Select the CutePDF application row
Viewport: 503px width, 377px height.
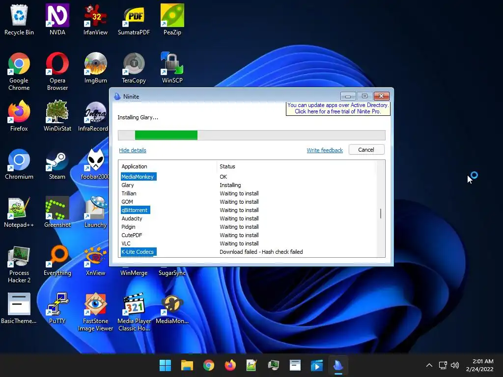click(x=248, y=235)
